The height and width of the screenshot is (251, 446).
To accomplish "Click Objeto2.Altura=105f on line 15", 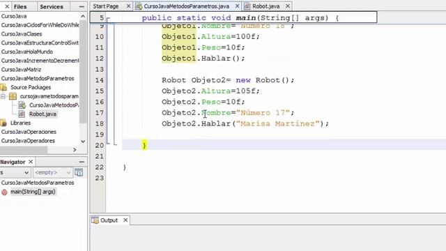I will pyautogui.click(x=210, y=91).
